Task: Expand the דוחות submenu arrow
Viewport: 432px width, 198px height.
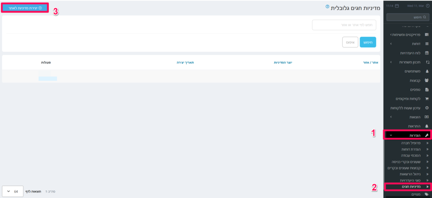Action: point(391,44)
